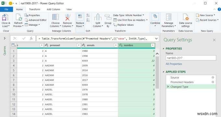Select the annais column header

click(x=100, y=45)
